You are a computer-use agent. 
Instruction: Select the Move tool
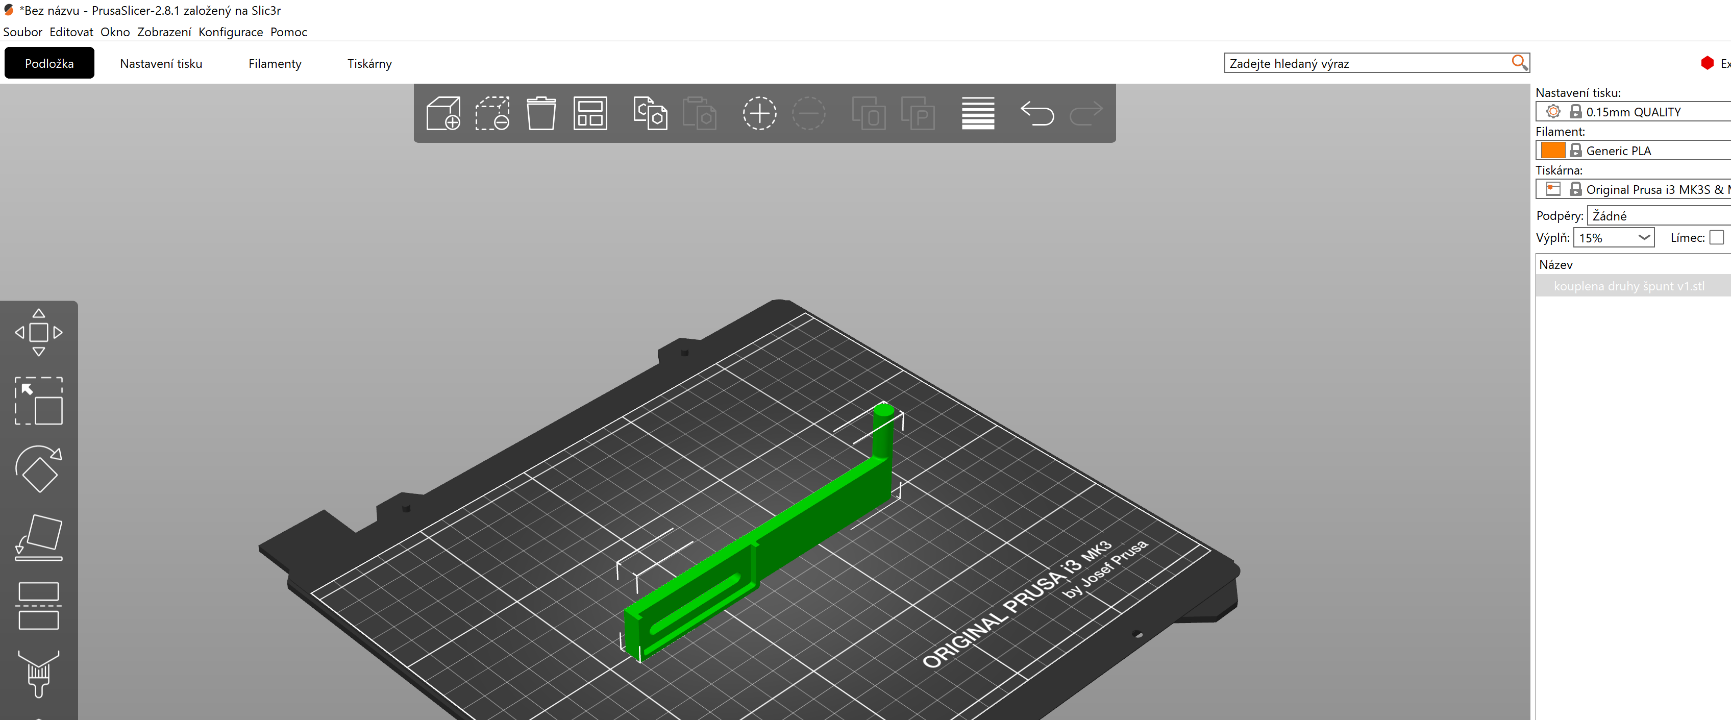pyautogui.click(x=39, y=332)
